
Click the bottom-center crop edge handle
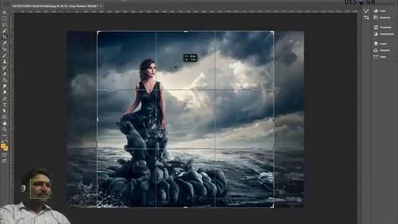[185, 207]
